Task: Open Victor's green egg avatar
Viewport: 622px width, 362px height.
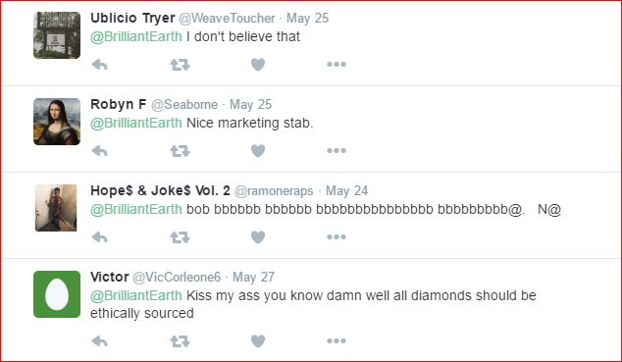Action: [x=57, y=294]
